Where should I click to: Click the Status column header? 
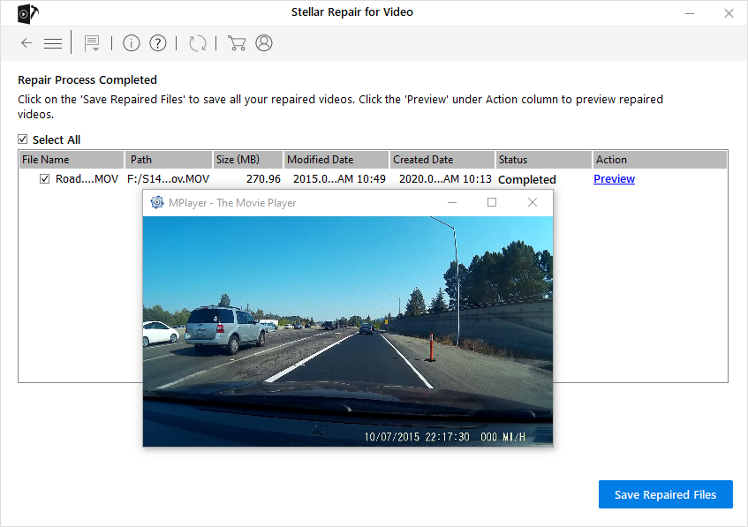pos(542,160)
